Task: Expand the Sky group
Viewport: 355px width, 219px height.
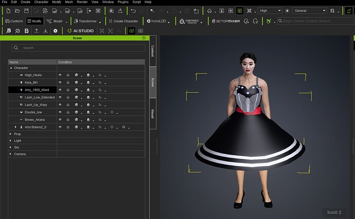Action: point(10,147)
